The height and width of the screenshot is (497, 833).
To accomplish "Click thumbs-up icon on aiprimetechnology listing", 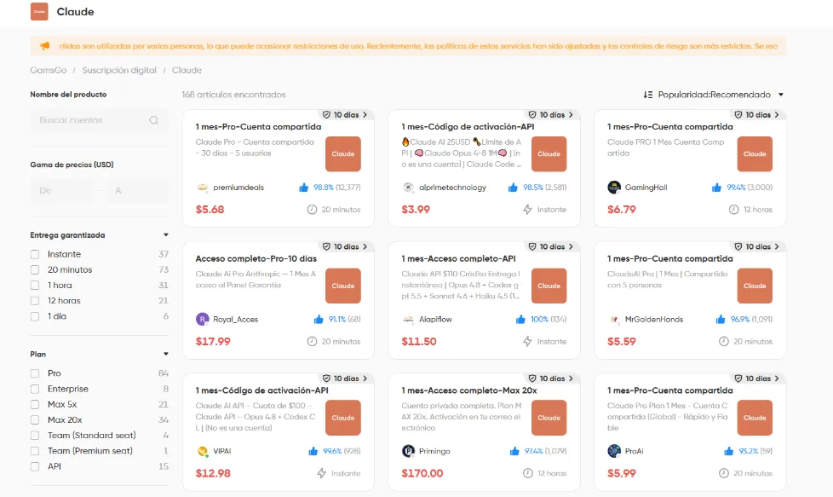I will 513,187.
